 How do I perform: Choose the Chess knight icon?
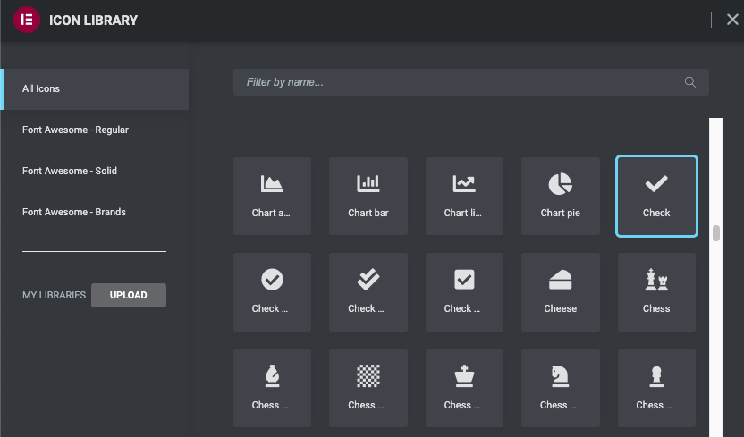point(561,388)
